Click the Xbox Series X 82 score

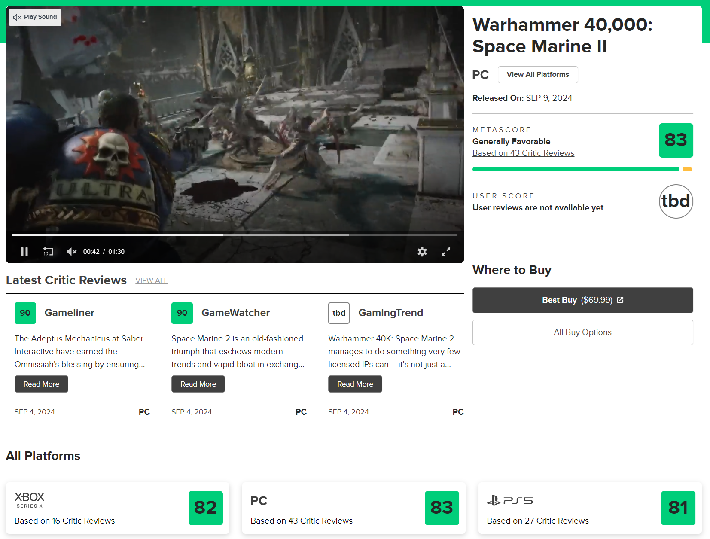[x=206, y=508]
